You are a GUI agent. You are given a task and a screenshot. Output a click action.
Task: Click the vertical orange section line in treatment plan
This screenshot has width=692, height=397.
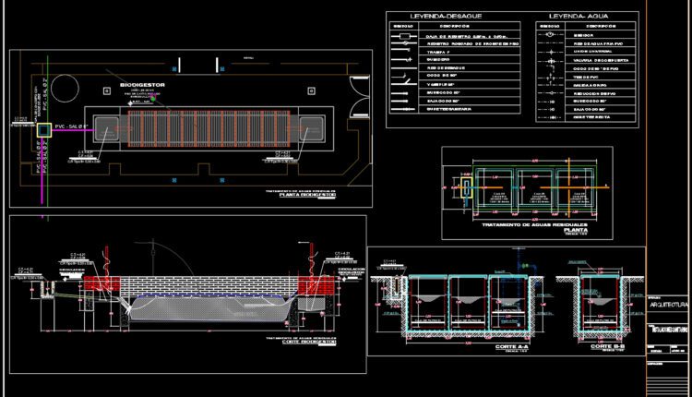569,187
